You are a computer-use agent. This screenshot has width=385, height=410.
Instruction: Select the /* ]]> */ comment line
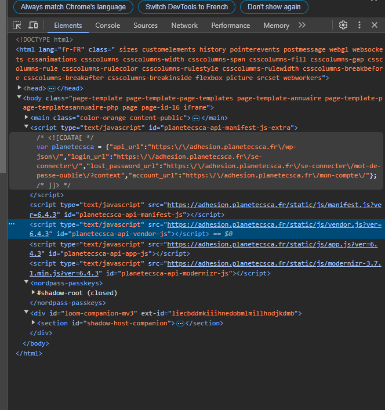pos(53,185)
